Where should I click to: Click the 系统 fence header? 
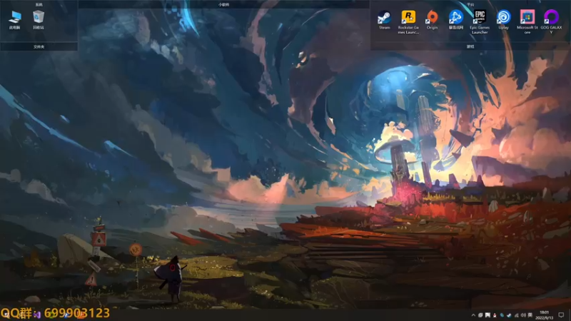pos(39,4)
